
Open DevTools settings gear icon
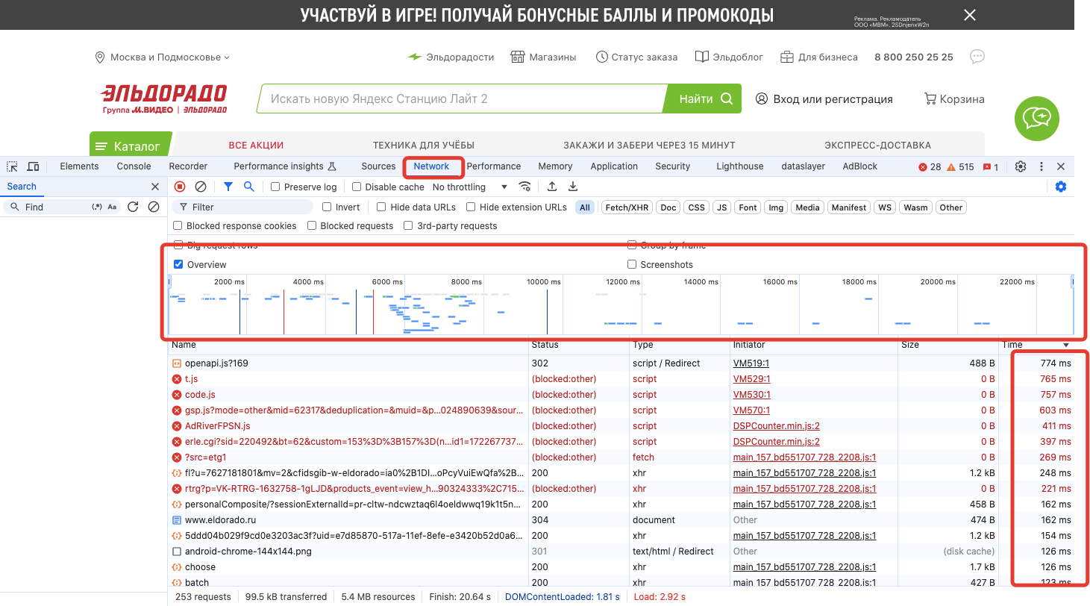click(1021, 166)
